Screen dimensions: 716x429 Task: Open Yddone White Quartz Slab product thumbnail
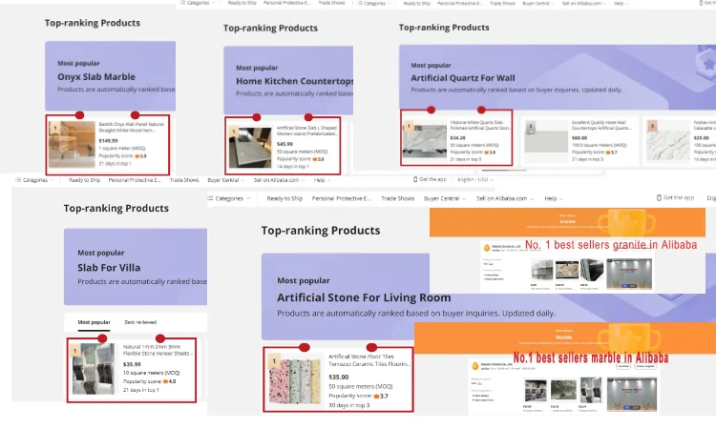point(425,141)
